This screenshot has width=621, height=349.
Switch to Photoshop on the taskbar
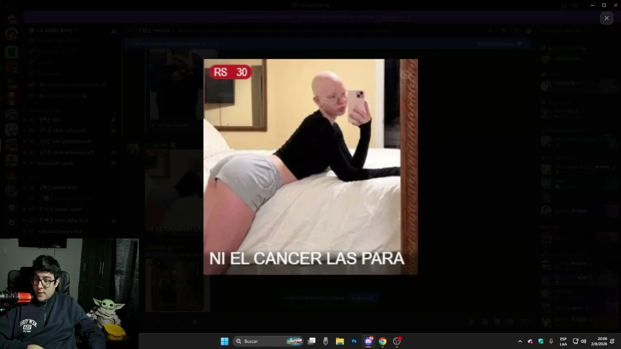[x=354, y=341]
